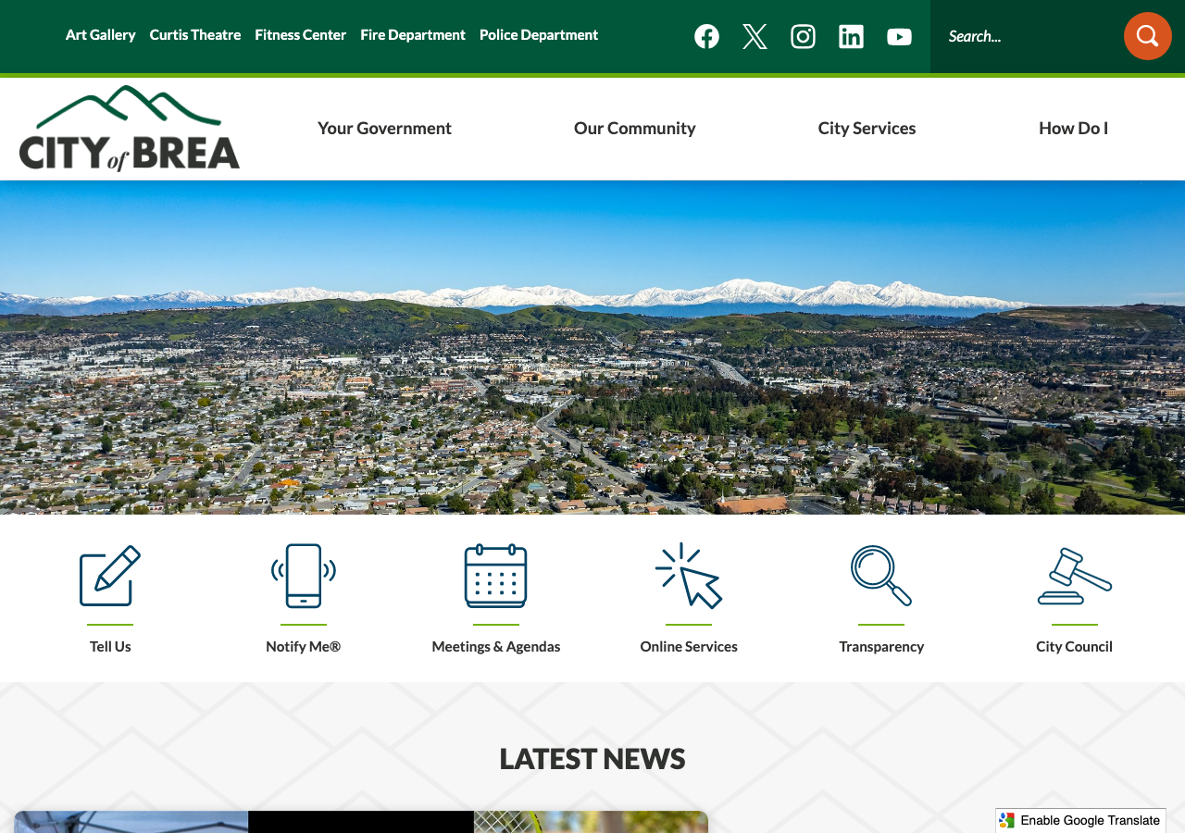The image size is (1185, 833).
Task: Open the Facebook social icon
Action: click(706, 36)
